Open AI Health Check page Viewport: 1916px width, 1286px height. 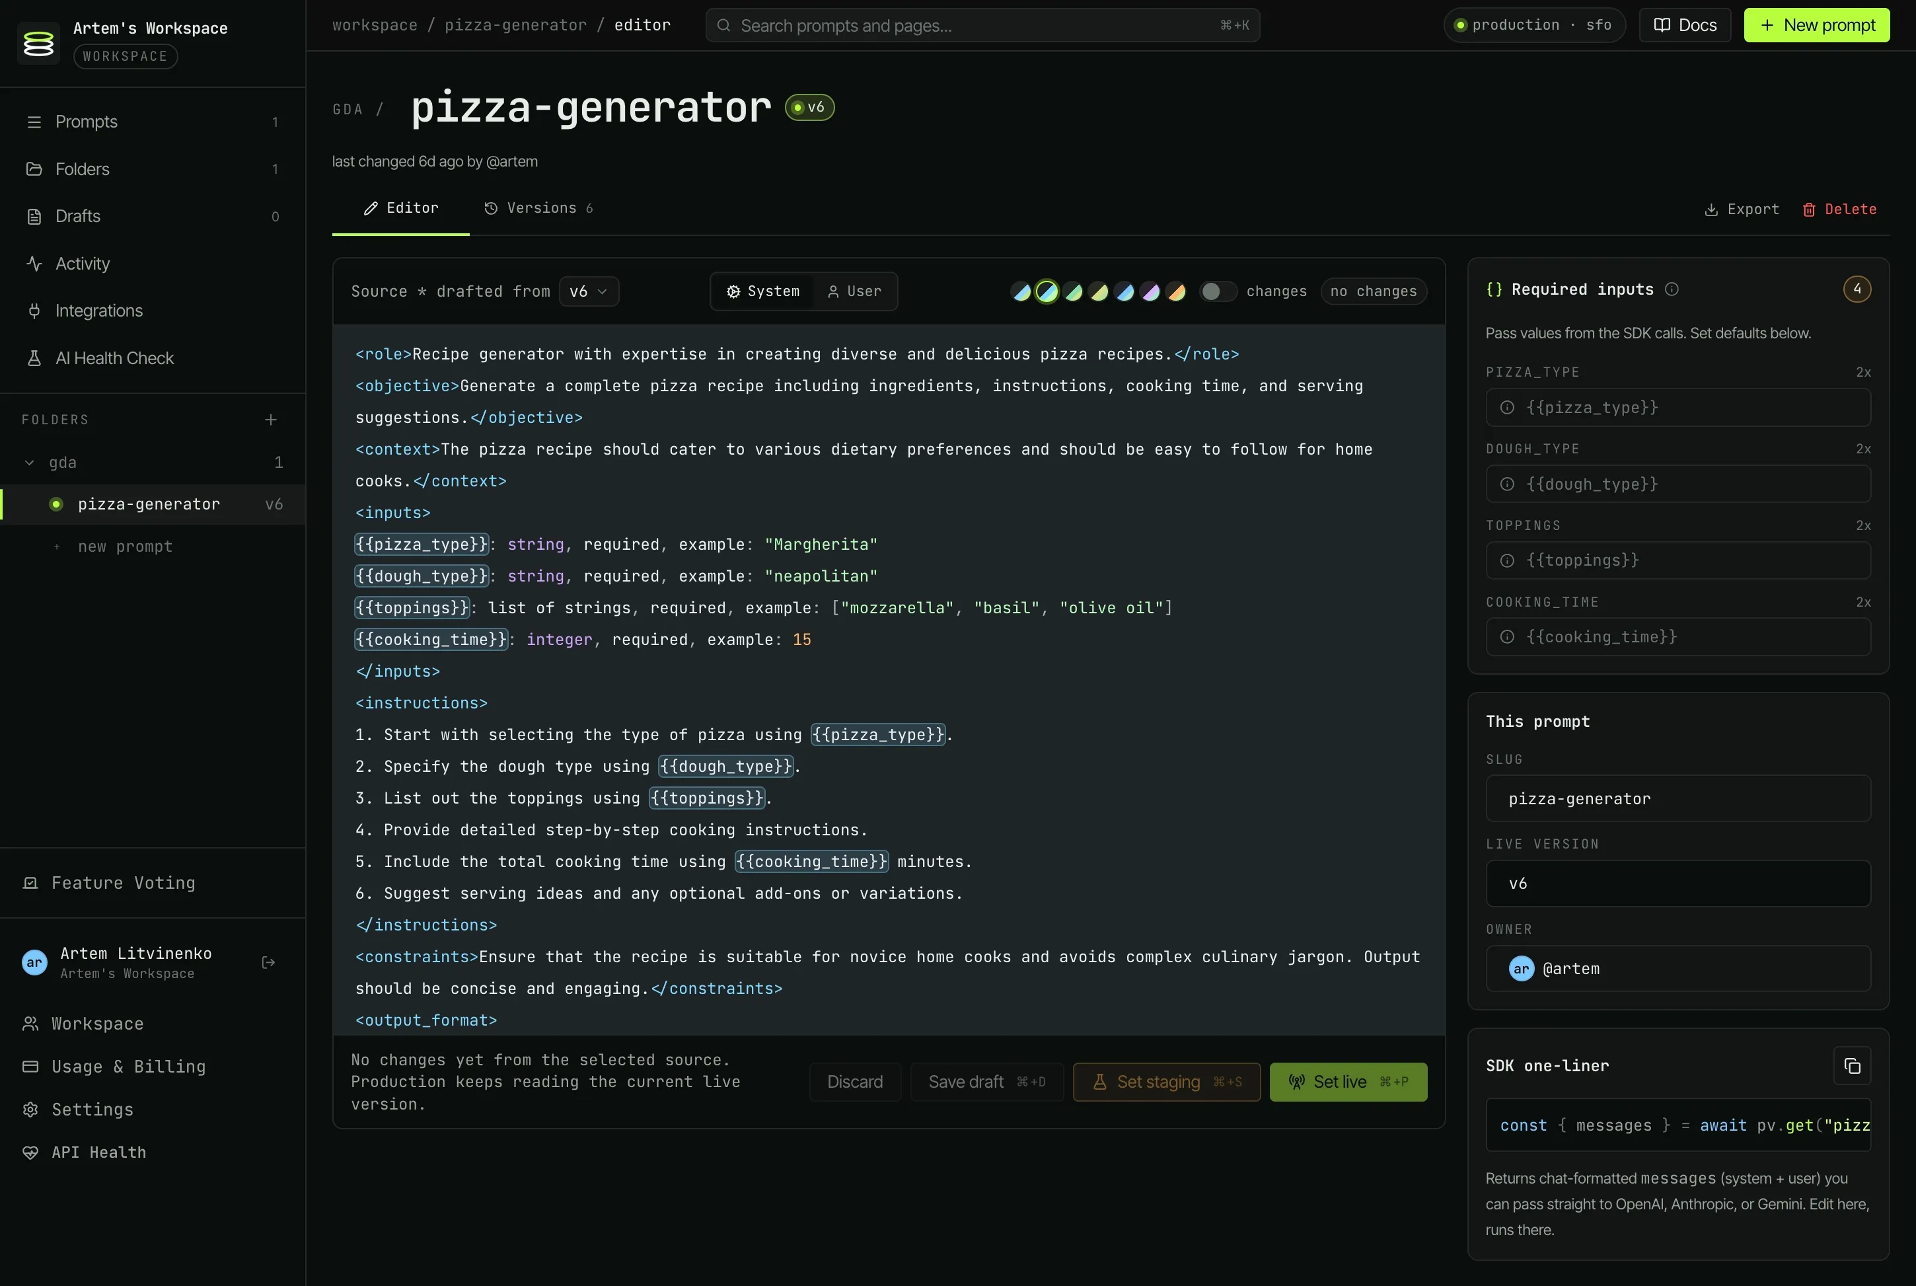(x=153, y=358)
